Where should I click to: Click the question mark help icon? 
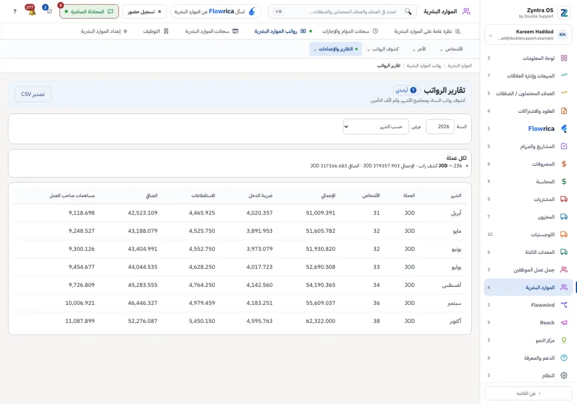point(14,11)
